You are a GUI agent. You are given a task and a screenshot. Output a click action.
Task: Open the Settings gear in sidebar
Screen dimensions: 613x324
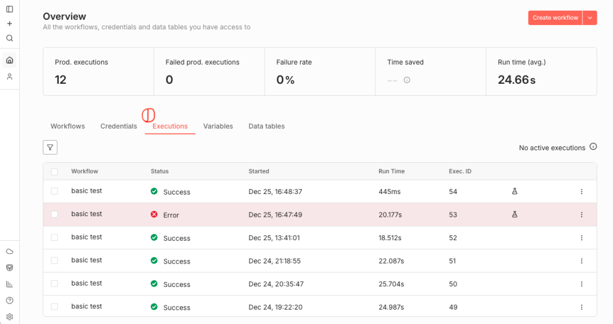(10, 317)
